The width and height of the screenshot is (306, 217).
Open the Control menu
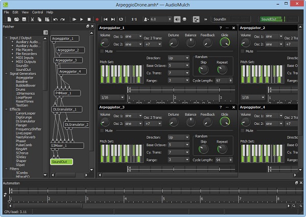(37, 12)
